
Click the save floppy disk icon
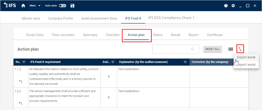tap(72, 6)
